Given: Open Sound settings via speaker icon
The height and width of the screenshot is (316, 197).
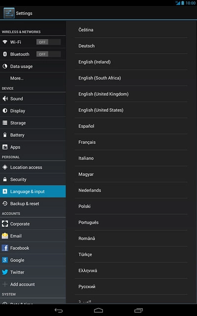Looking at the screenshot, I should 5,99.
